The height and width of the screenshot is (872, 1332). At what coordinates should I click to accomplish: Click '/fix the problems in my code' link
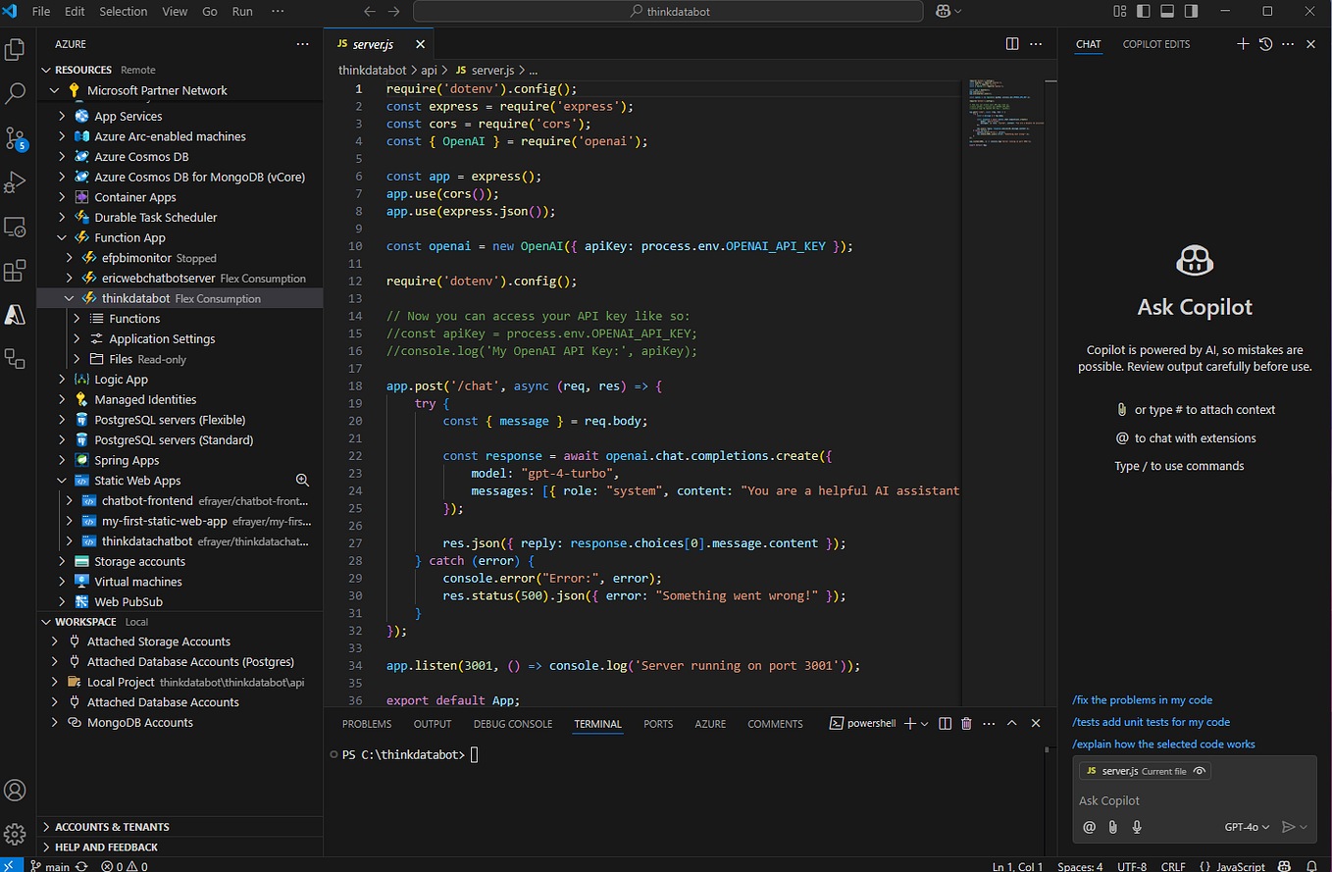1143,700
